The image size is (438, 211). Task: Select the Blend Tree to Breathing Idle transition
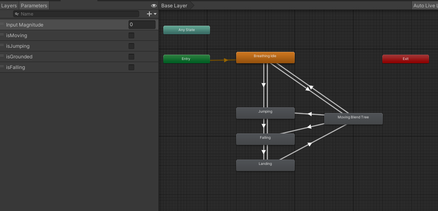[x=311, y=87]
